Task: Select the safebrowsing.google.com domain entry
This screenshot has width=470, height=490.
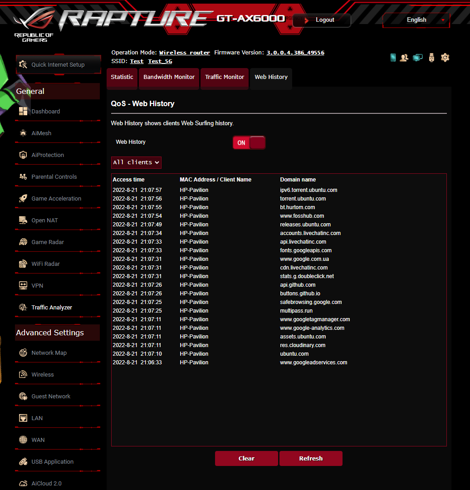Action: click(311, 302)
